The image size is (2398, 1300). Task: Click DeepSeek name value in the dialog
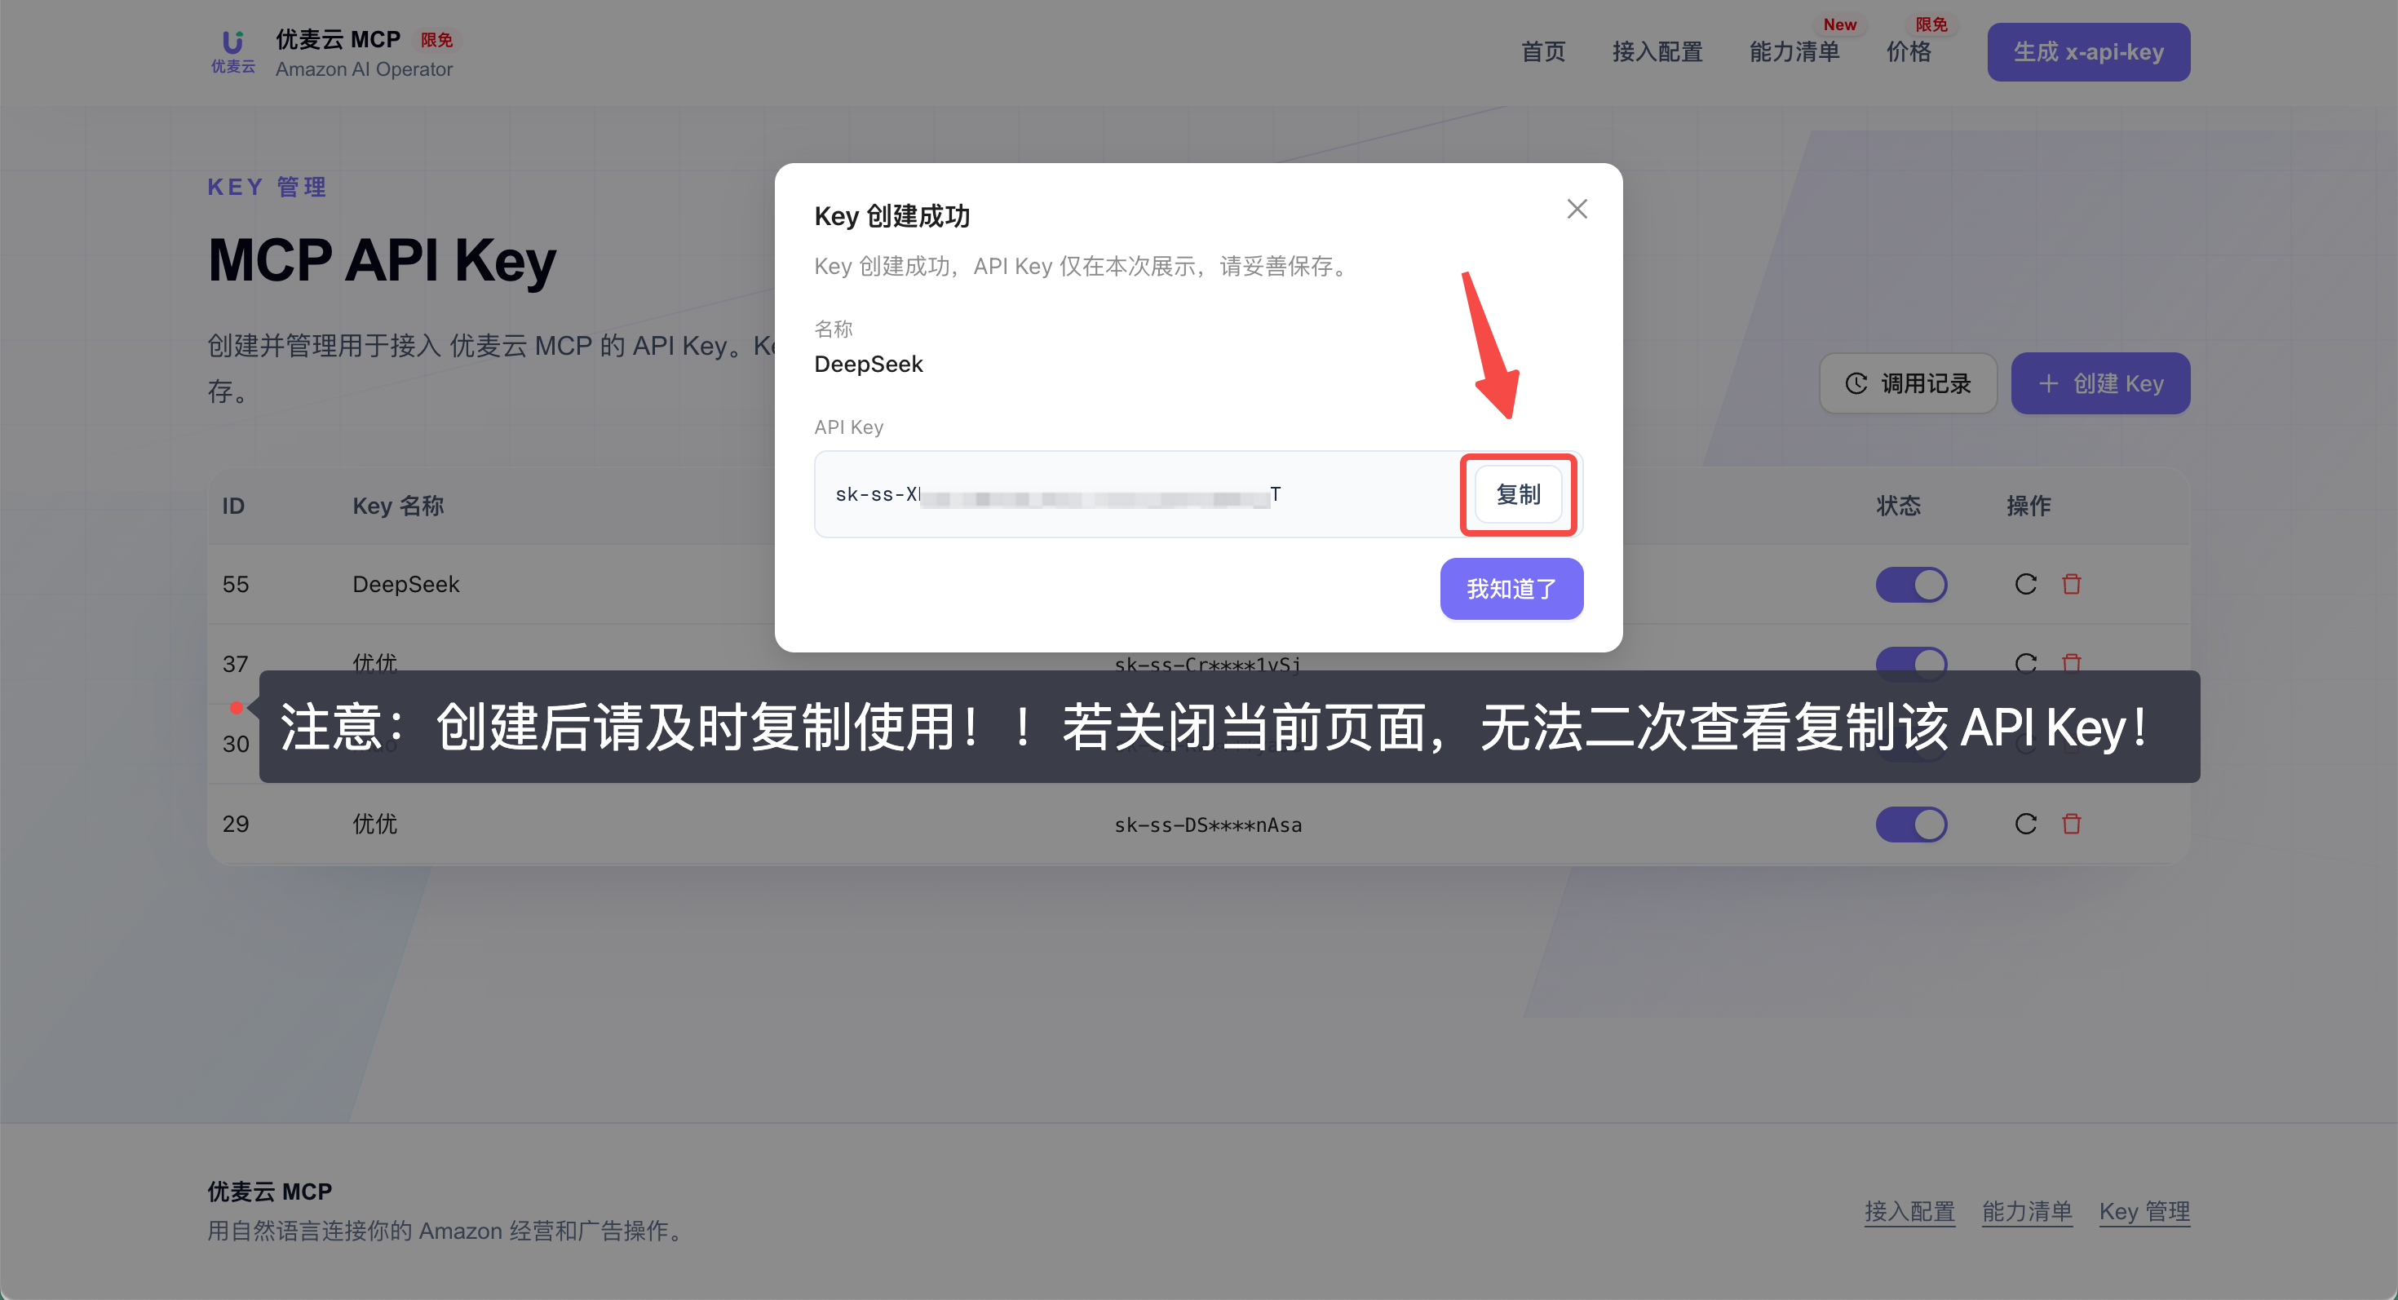[868, 364]
